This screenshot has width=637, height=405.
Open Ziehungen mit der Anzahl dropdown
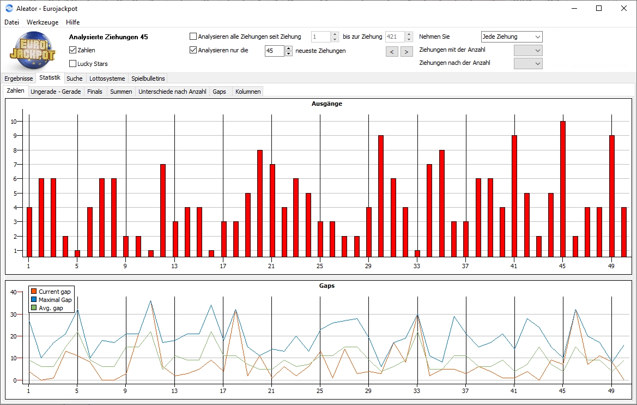(x=527, y=50)
